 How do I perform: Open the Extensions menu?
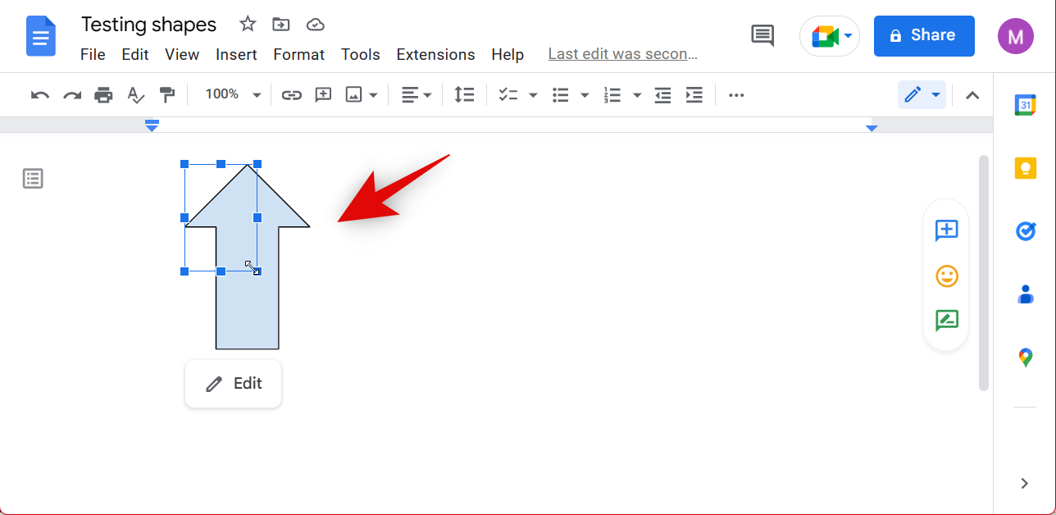click(435, 54)
